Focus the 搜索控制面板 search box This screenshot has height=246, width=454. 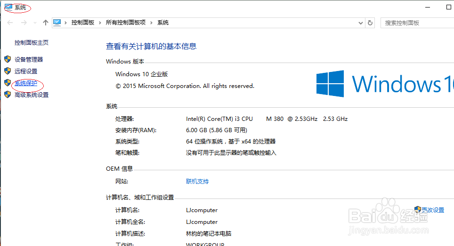(418, 23)
